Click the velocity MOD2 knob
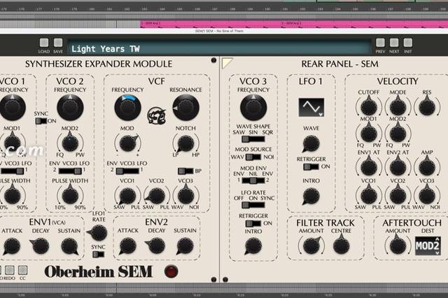Viewport: 448px width, 298px height. (398, 133)
